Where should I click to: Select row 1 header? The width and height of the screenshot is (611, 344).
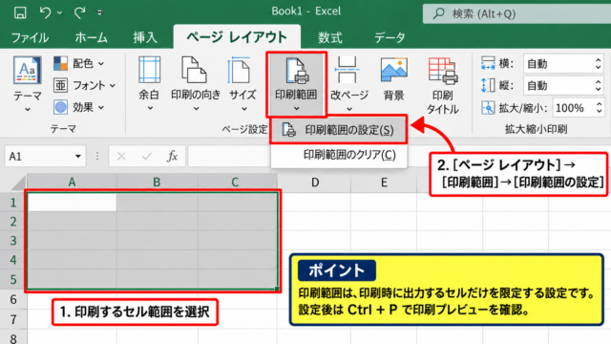coord(13,203)
